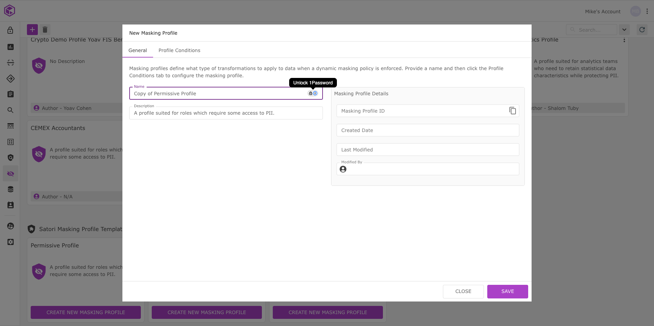Expand the dropdown arrow next to Search
The image size is (654, 326).
coord(624,30)
